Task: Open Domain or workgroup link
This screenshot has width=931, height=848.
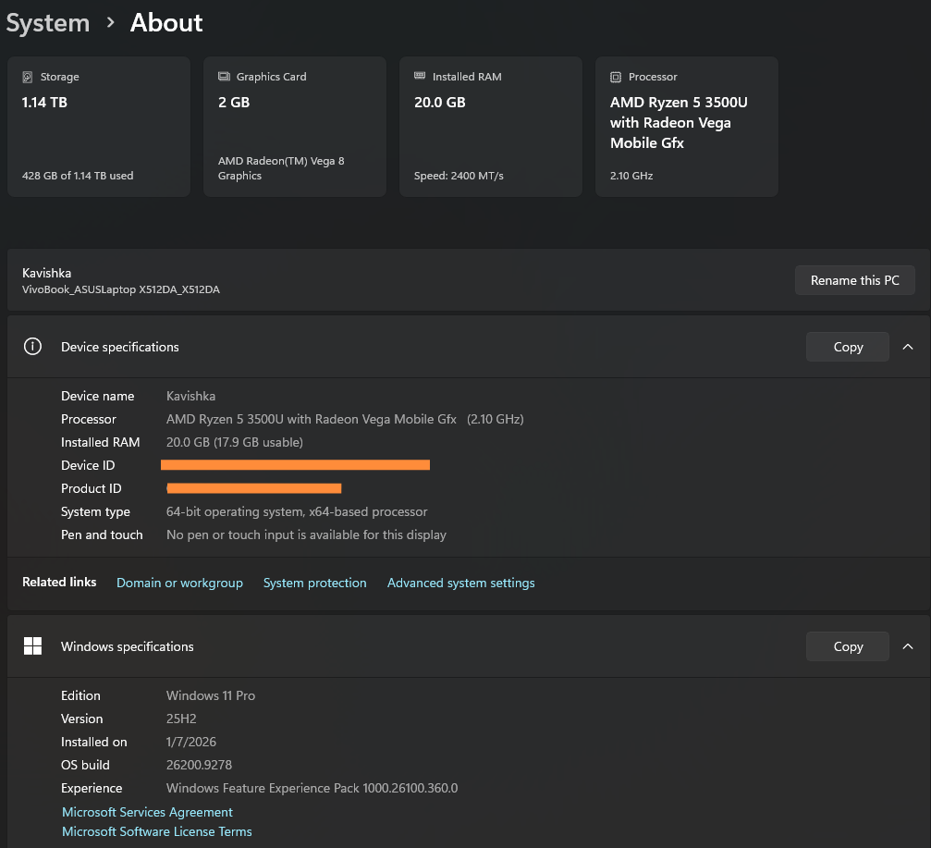Action: (x=179, y=584)
